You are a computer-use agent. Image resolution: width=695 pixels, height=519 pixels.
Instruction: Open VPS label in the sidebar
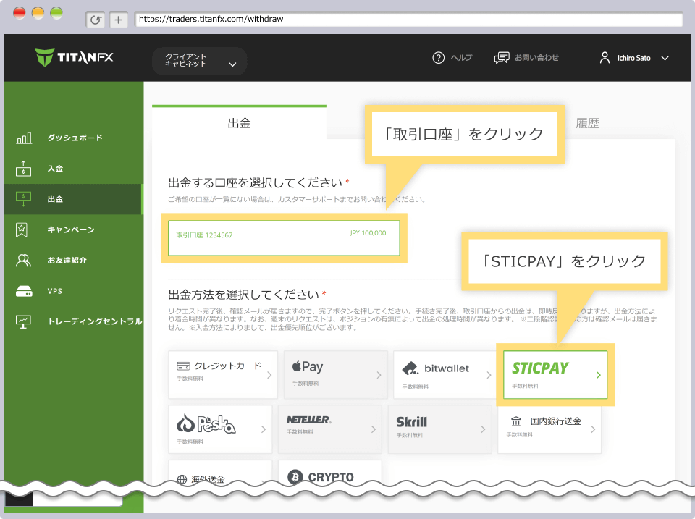tap(55, 291)
